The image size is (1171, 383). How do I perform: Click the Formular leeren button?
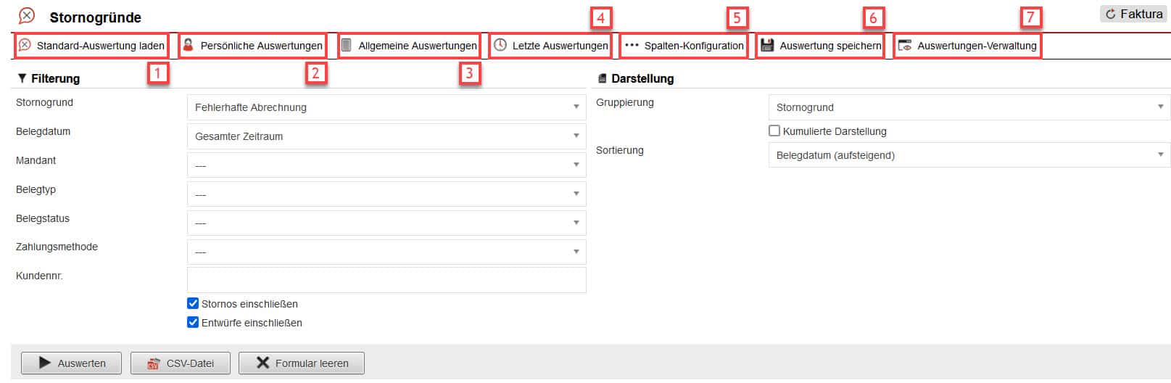302,363
